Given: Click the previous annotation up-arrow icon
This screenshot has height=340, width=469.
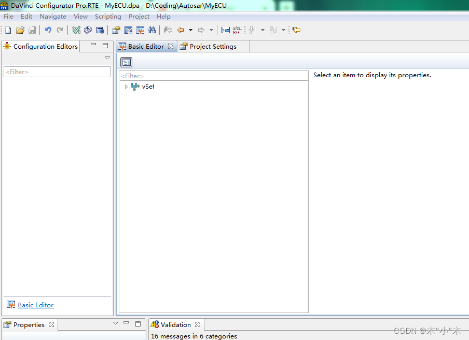Looking at the screenshot, I should (x=273, y=30).
